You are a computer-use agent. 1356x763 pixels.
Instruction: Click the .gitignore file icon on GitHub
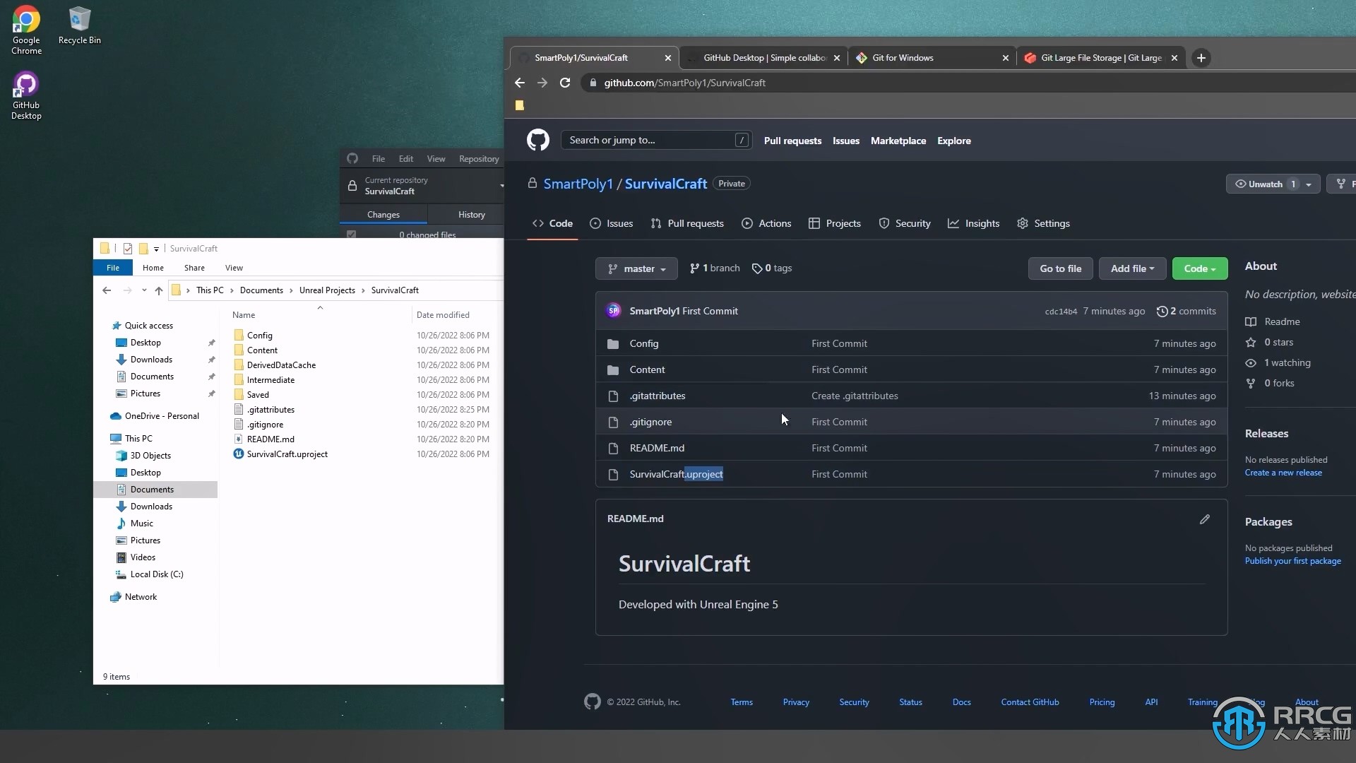click(613, 422)
